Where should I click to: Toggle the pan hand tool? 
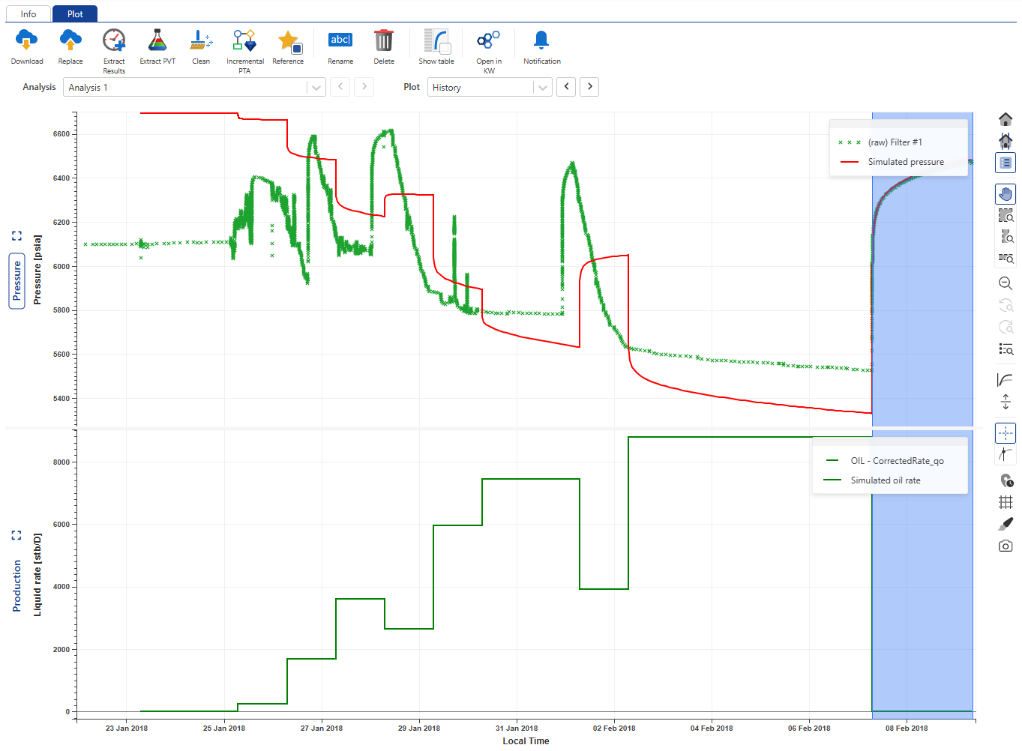click(x=1006, y=194)
